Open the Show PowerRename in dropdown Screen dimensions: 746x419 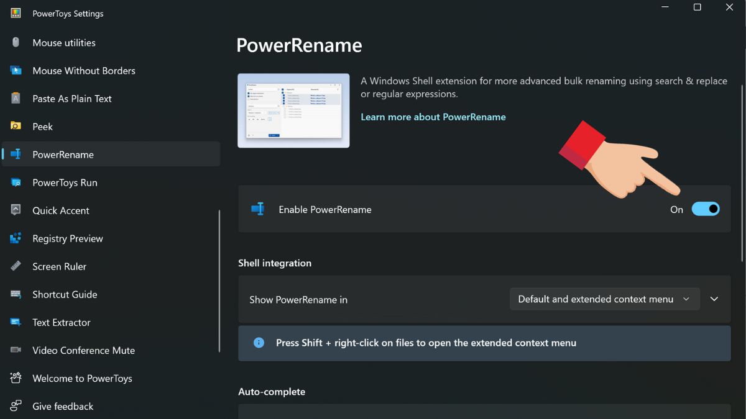coord(604,299)
